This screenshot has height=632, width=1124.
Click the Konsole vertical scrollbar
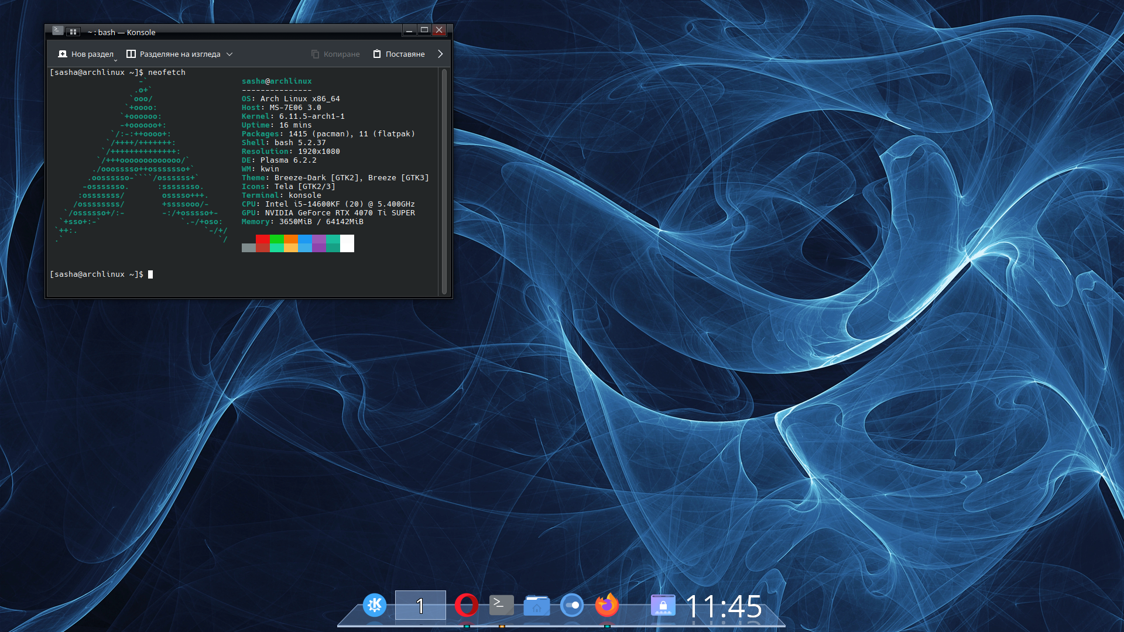444,181
